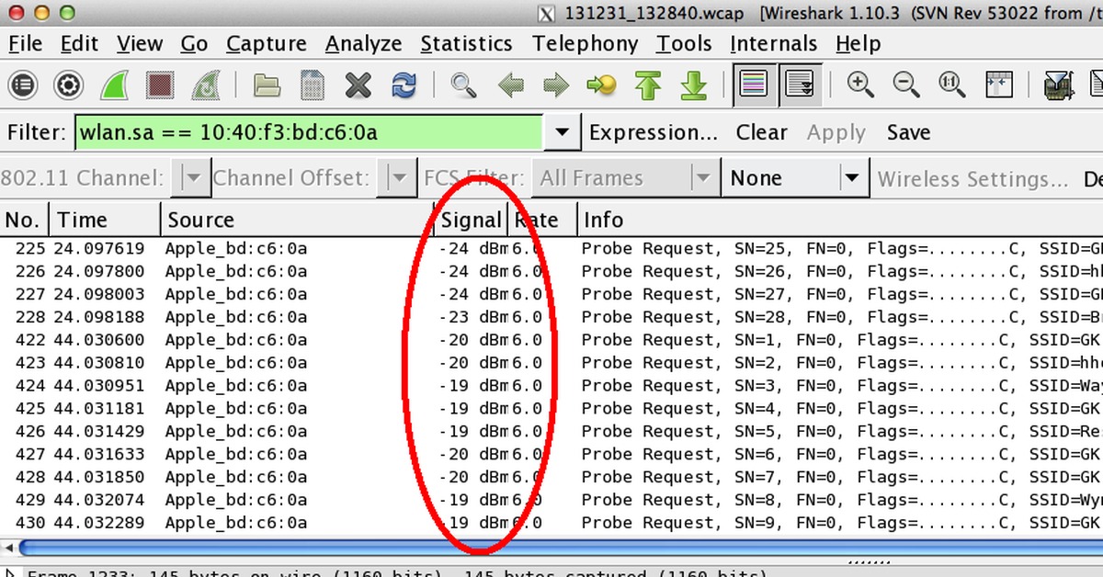The image size is (1103, 577).
Task: Find a packet with magnifier icon
Action: point(463,85)
